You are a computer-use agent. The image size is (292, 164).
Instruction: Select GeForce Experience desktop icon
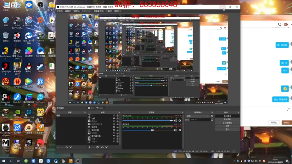click(17, 115)
